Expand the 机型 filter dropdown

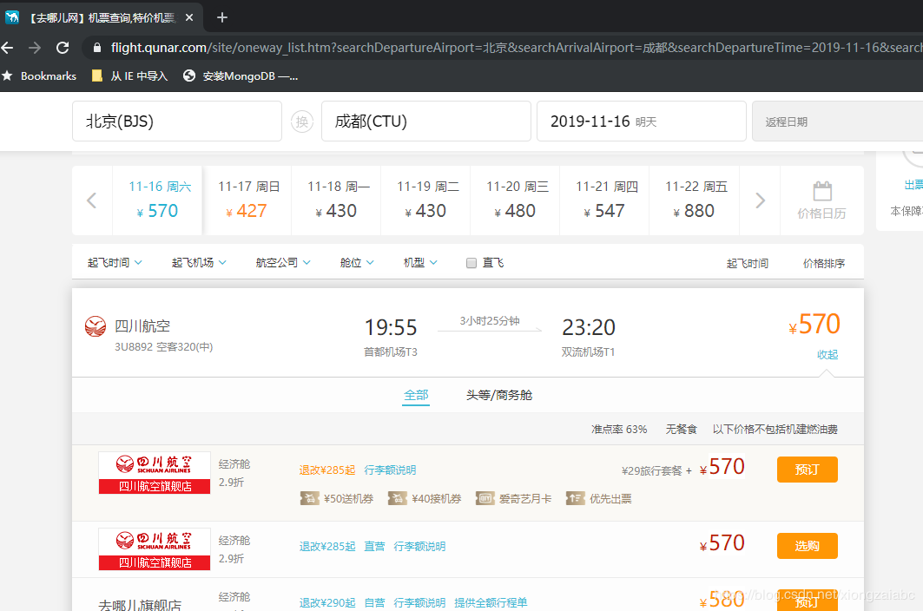tap(420, 262)
